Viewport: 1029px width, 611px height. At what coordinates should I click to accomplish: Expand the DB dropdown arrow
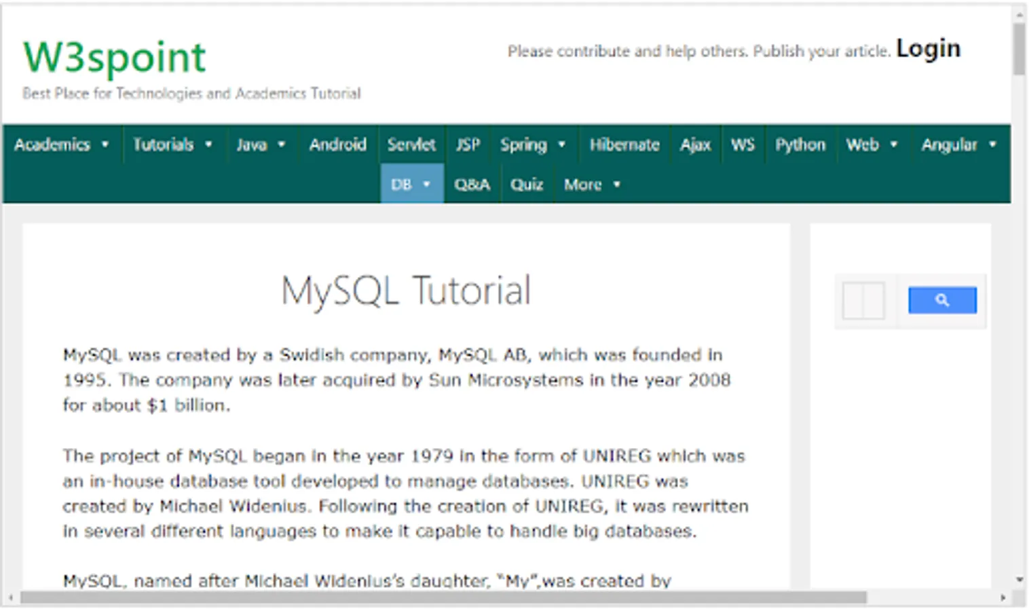pyautogui.click(x=426, y=184)
